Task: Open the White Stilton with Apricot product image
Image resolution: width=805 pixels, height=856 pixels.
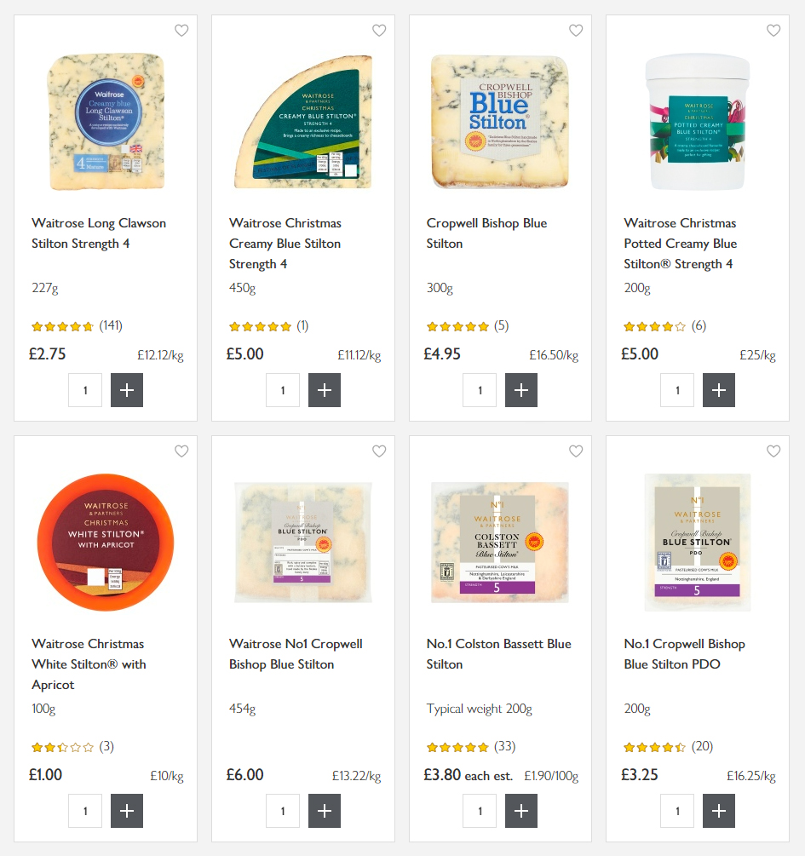Action: [x=106, y=542]
